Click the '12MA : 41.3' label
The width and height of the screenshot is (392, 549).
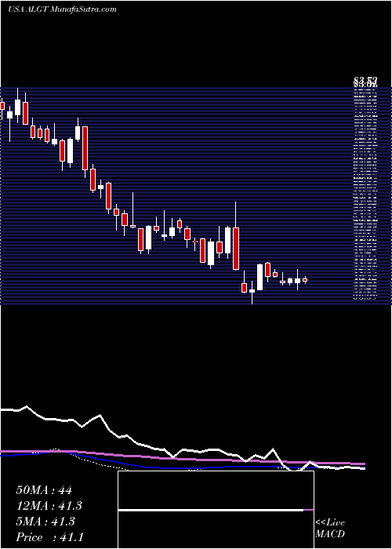[x=49, y=506]
